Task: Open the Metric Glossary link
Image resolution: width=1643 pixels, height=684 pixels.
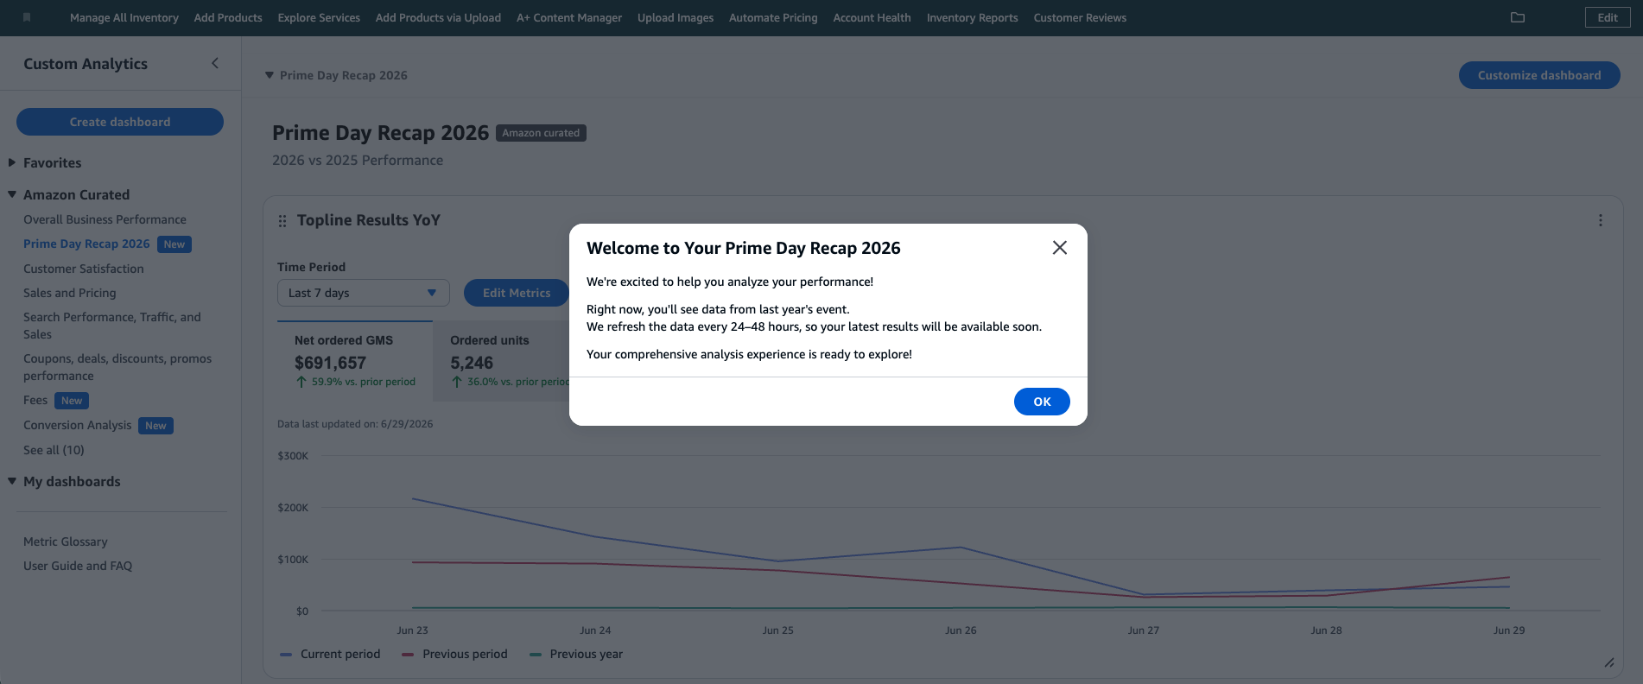Action: pyautogui.click(x=66, y=541)
